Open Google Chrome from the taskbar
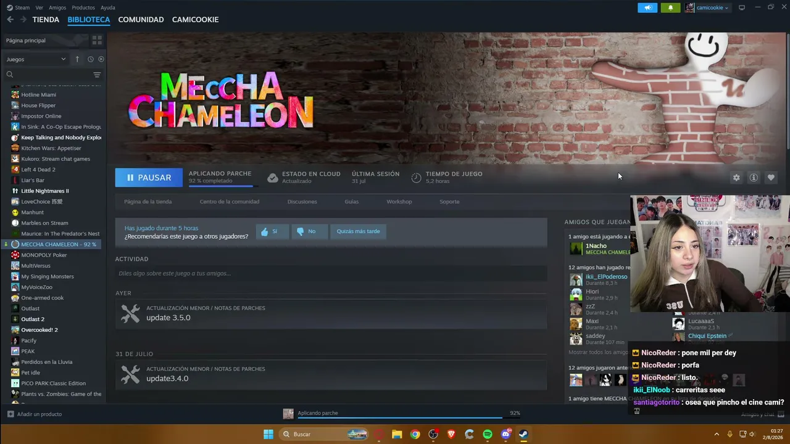 pos(415,434)
